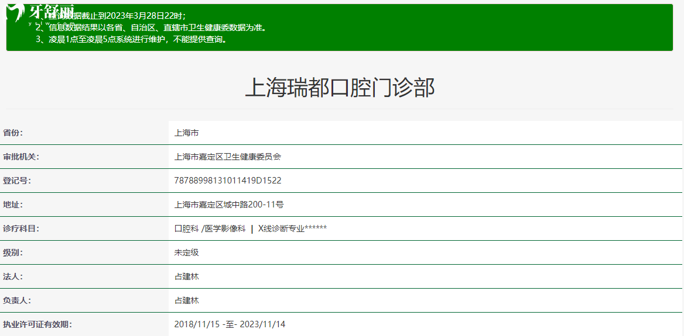Click the 审批机关 label
The height and width of the screenshot is (336, 684).
pyautogui.click(x=21, y=157)
